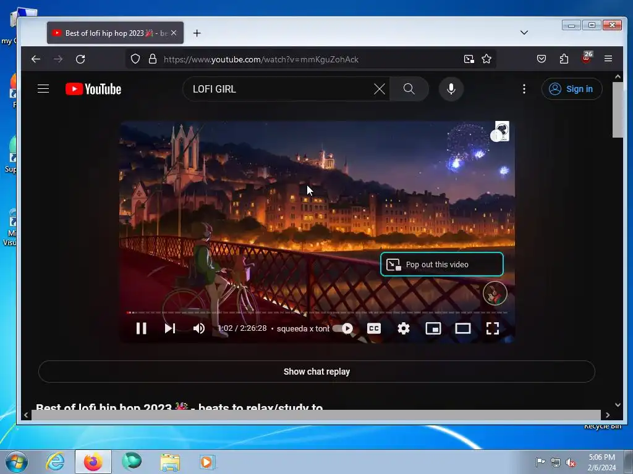Open YouTube settings three-dot menu
The width and height of the screenshot is (633, 474).
[x=524, y=89]
